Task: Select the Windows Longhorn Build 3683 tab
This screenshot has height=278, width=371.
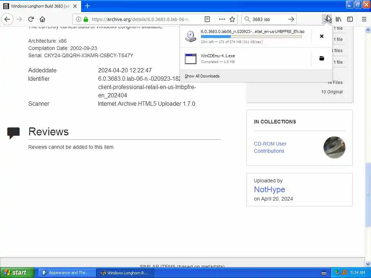Action: (x=41, y=6)
